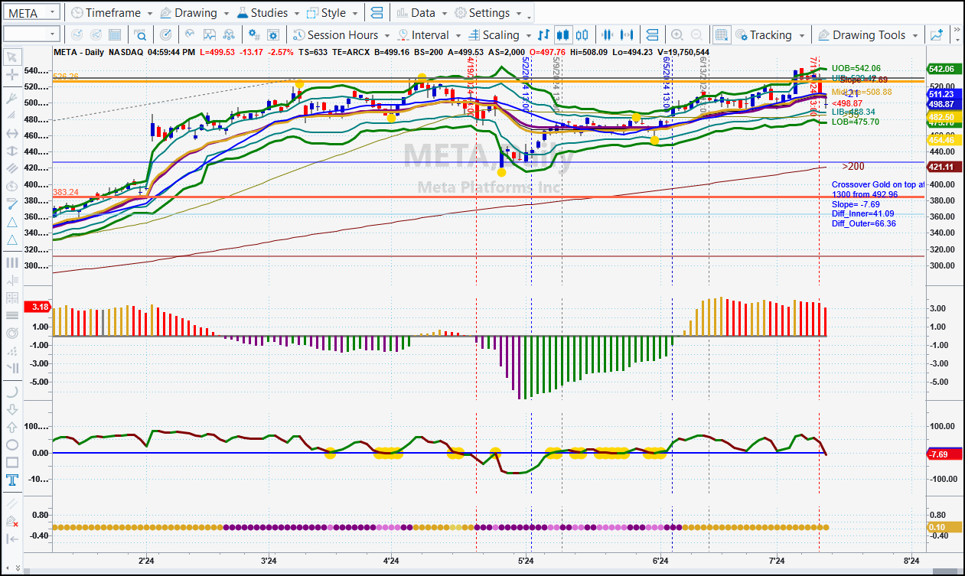Choose the rectangle drawing tool
The width and height of the screenshot is (965, 576).
click(x=12, y=462)
